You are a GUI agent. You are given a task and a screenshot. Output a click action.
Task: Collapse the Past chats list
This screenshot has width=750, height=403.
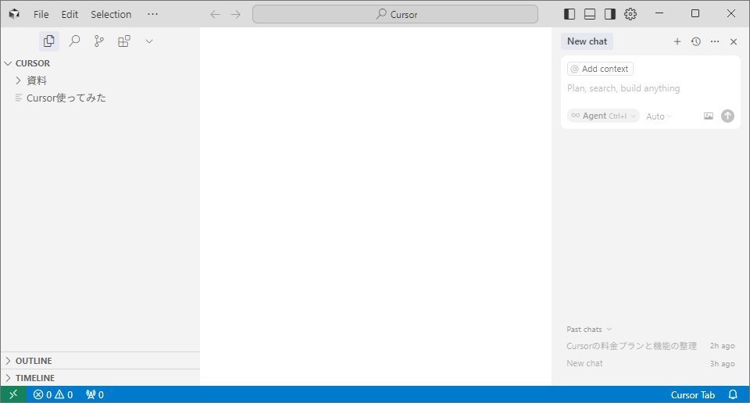[589, 330]
